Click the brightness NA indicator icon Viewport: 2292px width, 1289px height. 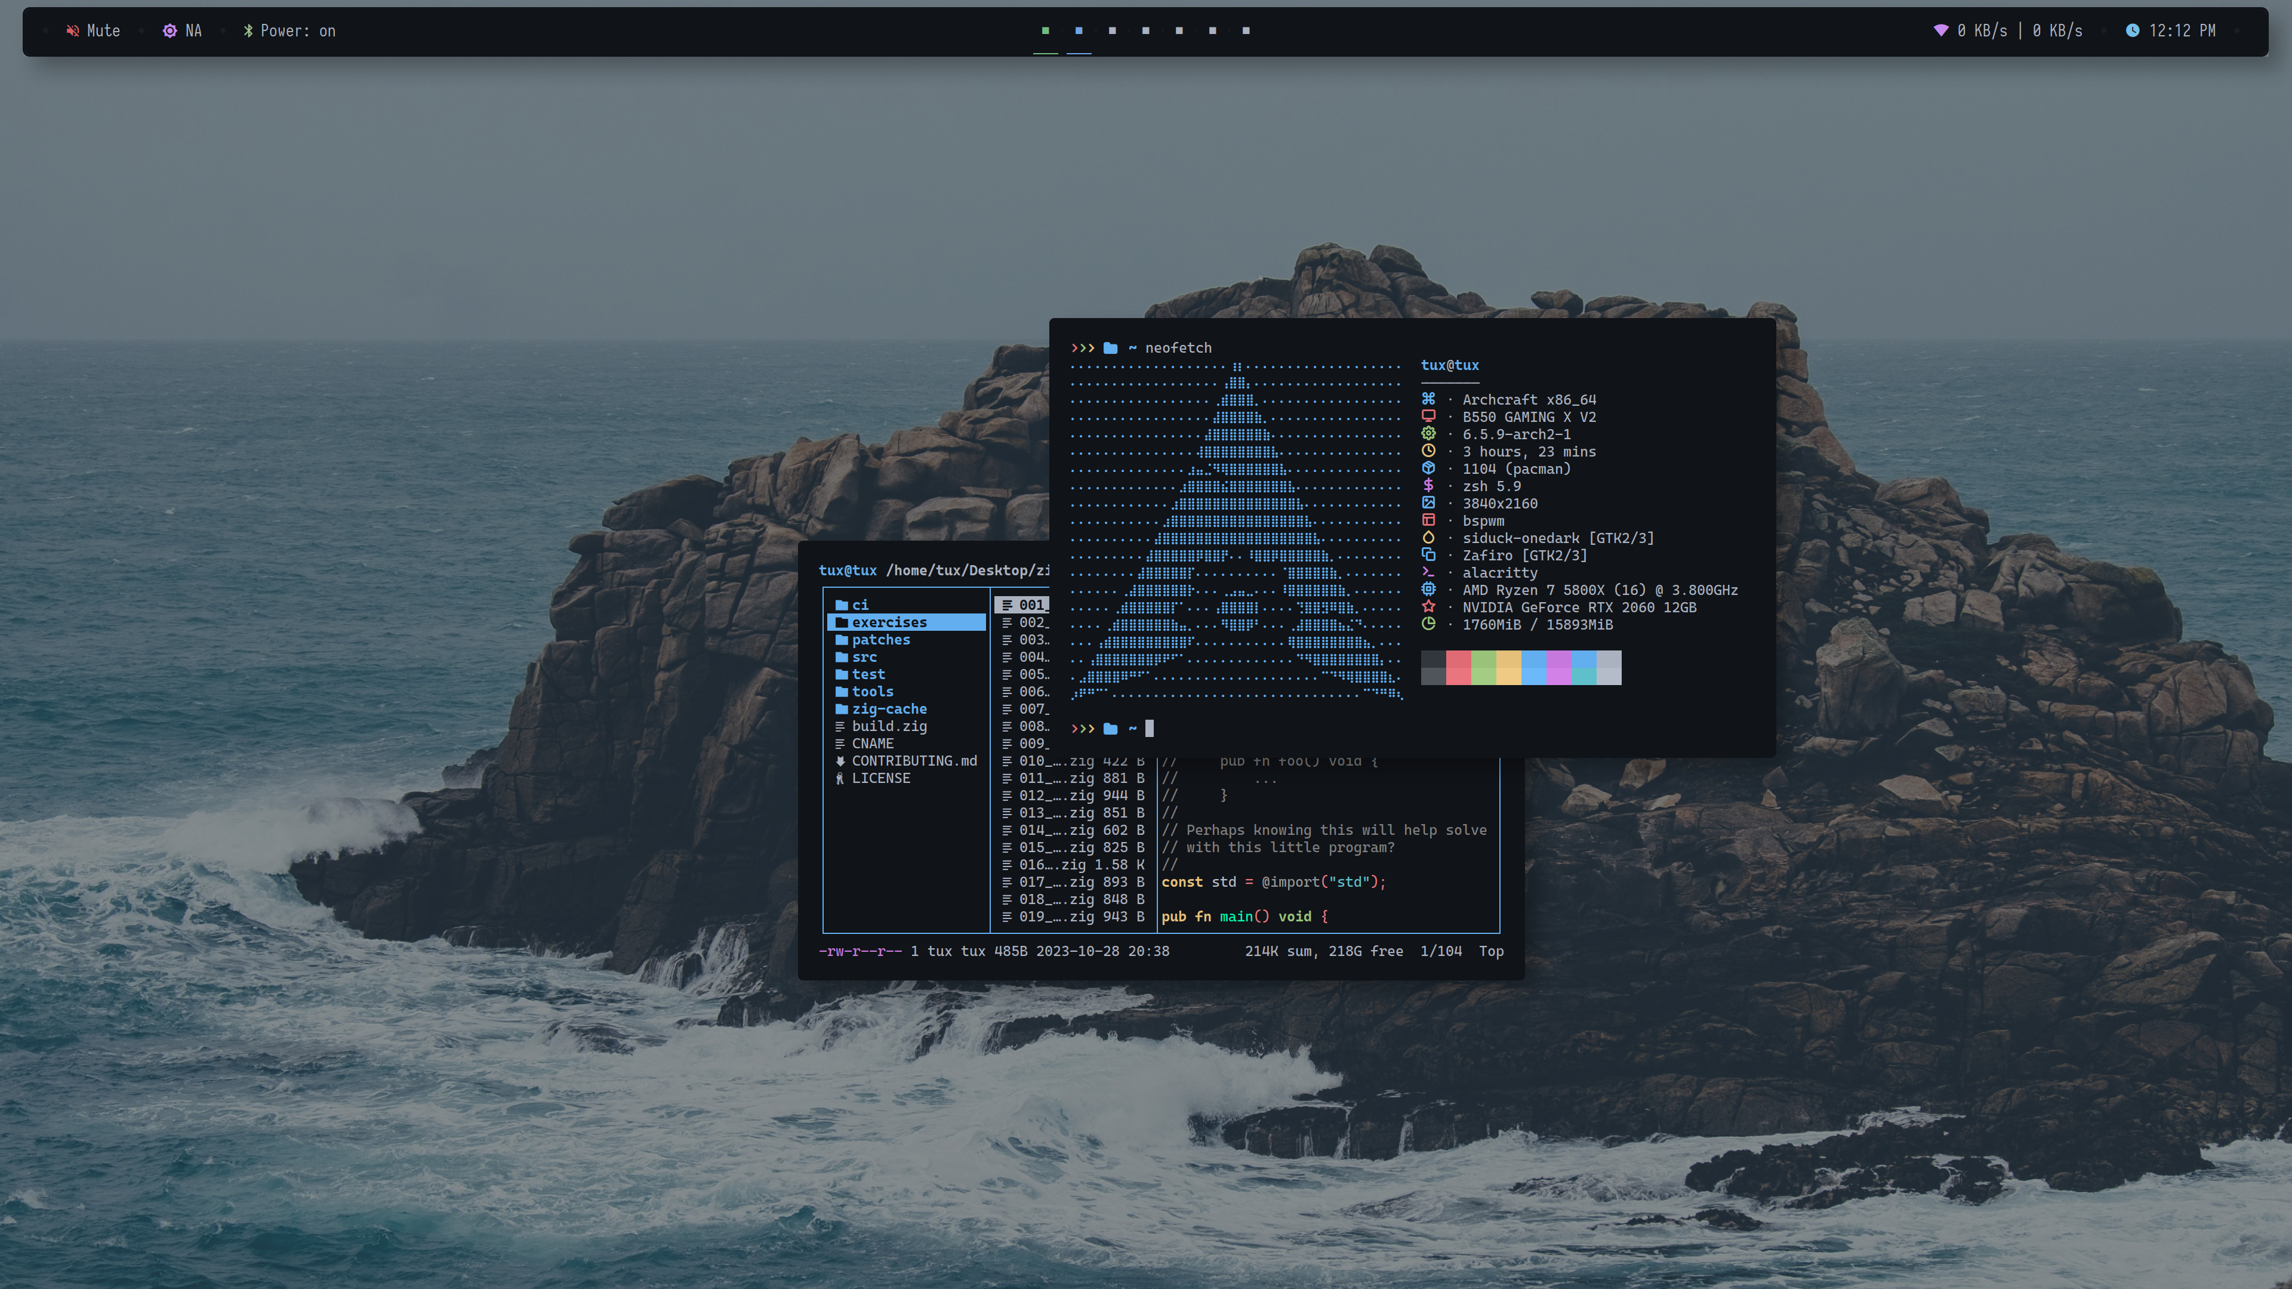[x=169, y=31]
